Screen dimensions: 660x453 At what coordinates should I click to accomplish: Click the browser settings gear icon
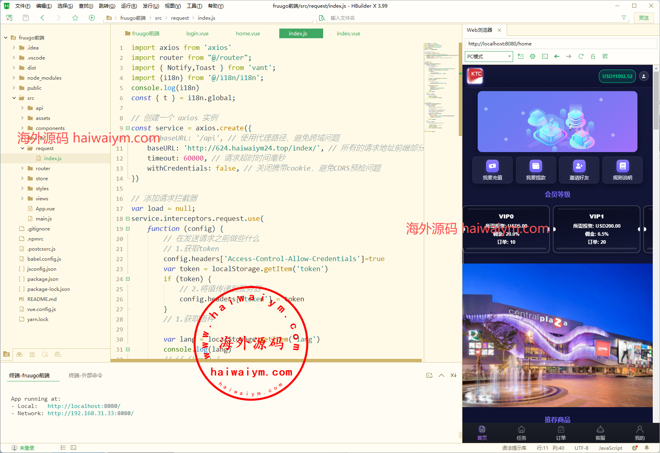532,56
